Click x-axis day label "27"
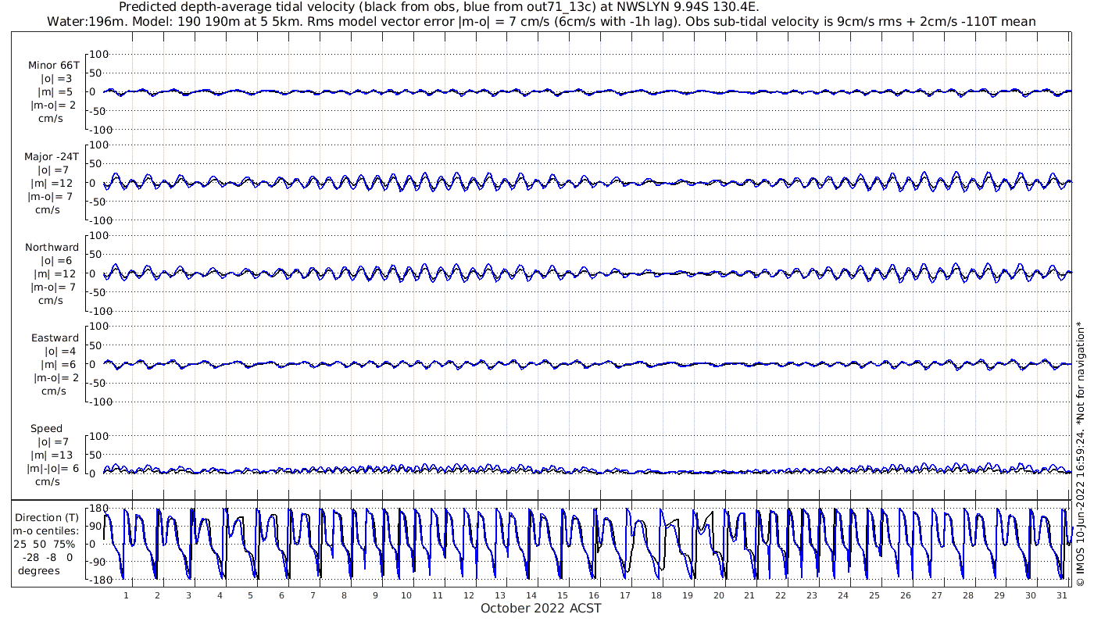 pyautogui.click(x=936, y=595)
